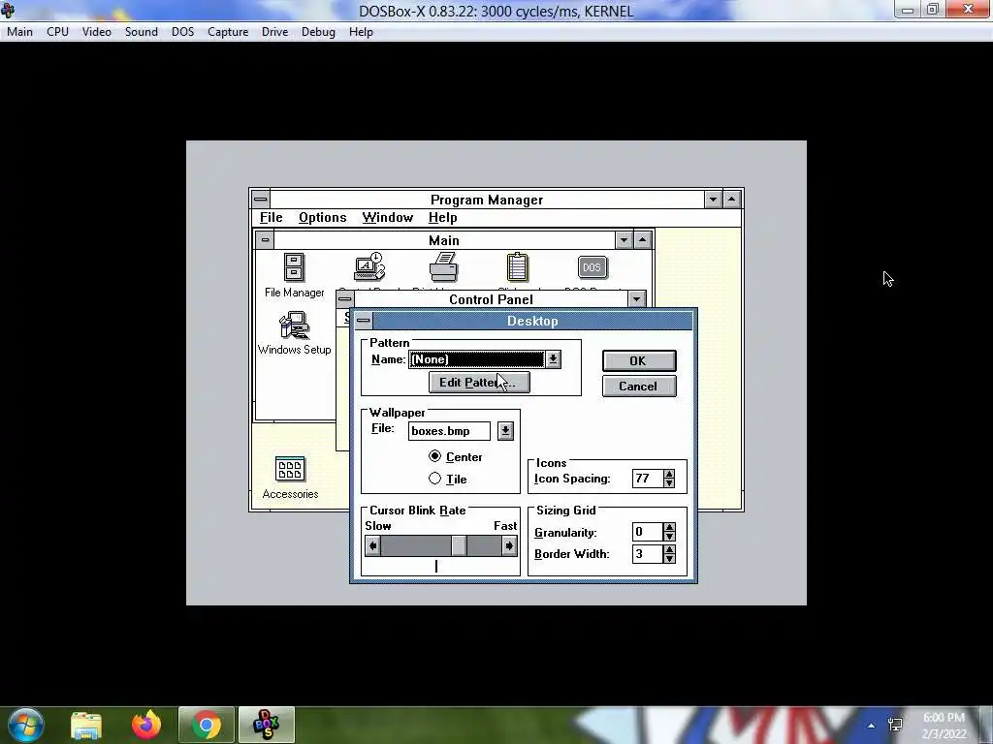The width and height of the screenshot is (993, 744).
Task: Maximize Main group window arrow
Action: 642,240
